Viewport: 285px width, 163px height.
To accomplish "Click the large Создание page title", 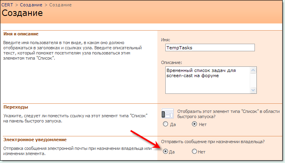I will (22, 13).
